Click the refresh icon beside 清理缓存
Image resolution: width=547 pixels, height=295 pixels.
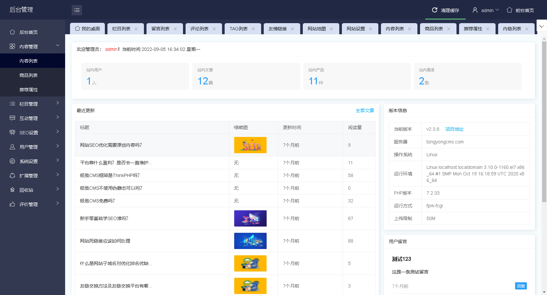435,10
